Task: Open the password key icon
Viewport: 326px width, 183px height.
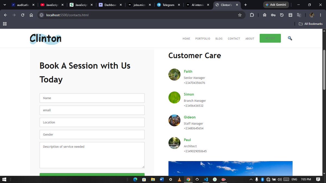Action: [273, 15]
